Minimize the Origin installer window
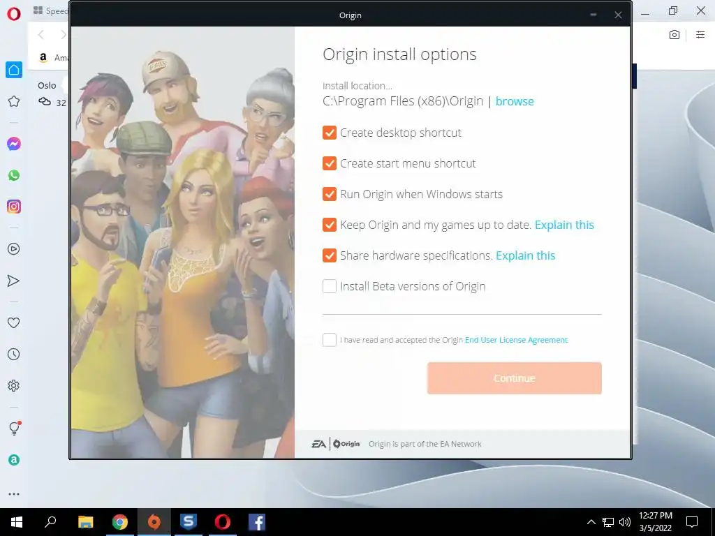This screenshot has height=536, width=715. click(594, 15)
